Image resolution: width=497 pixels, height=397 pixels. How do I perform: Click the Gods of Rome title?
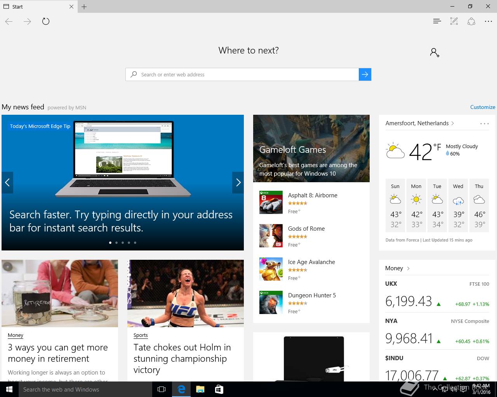(x=306, y=229)
